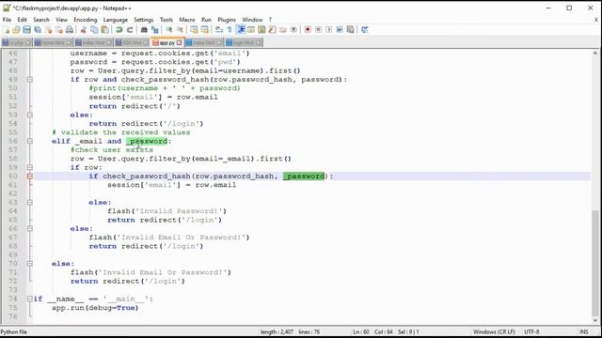Create a new document with New icon
This screenshot has height=338, width=602.
pos(7,30)
